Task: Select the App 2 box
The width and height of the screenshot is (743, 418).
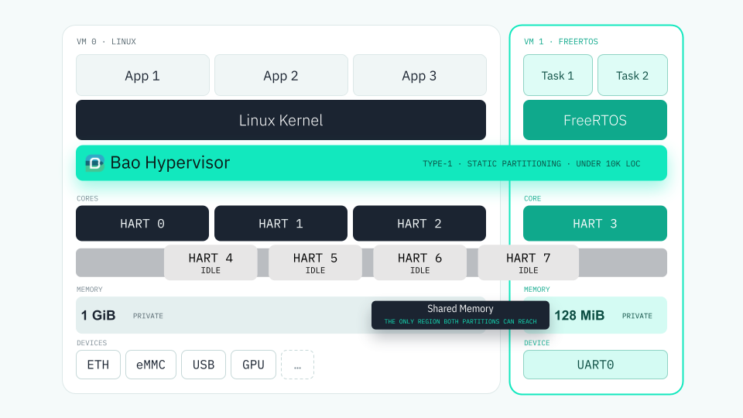Action: 281,75
